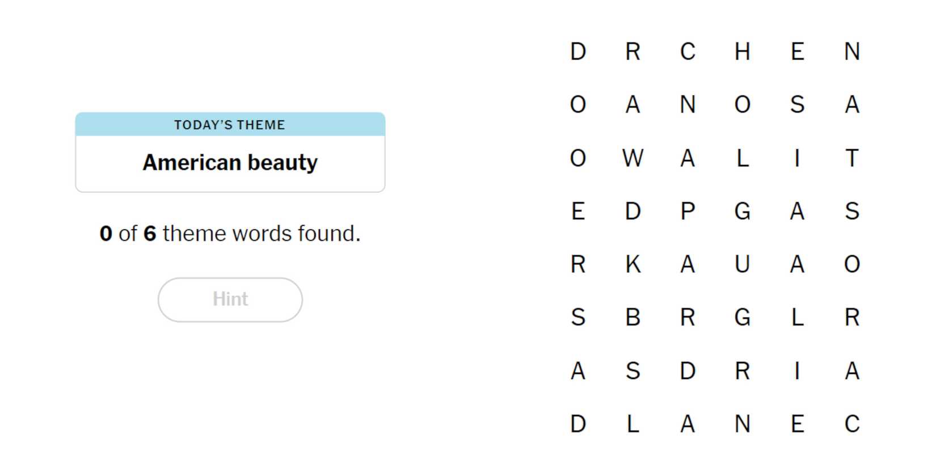Viewport: 936px width, 468px height.
Task: Select the letter K in the grid
Action: coord(633,264)
